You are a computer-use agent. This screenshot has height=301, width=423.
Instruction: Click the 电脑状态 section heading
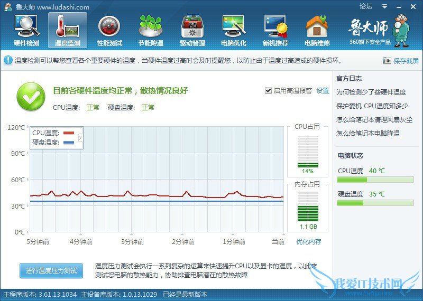click(351, 155)
